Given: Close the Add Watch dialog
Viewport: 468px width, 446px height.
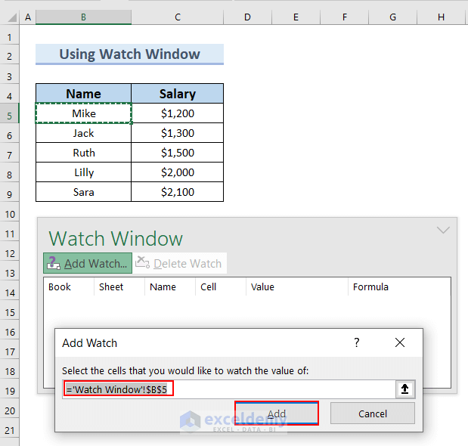Looking at the screenshot, I should point(400,342).
